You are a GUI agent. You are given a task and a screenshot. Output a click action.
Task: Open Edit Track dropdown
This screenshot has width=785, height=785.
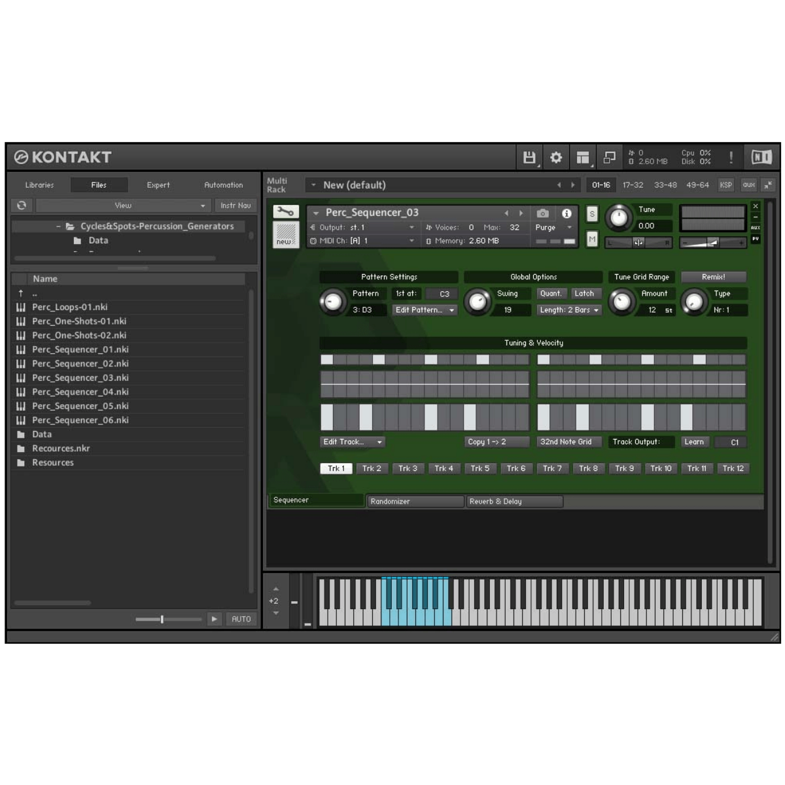[353, 442]
